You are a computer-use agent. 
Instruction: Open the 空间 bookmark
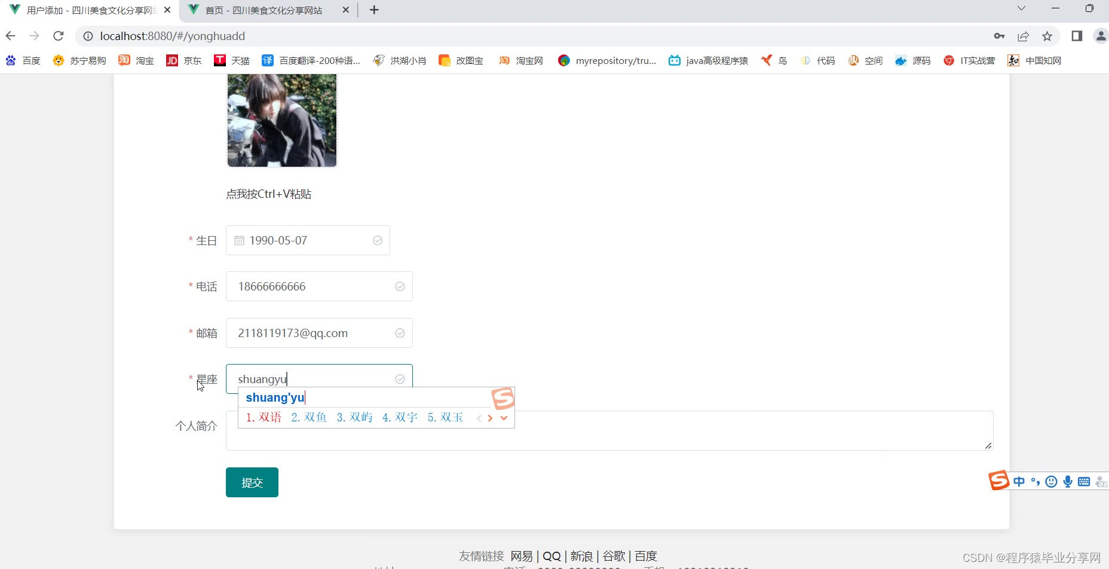(865, 60)
